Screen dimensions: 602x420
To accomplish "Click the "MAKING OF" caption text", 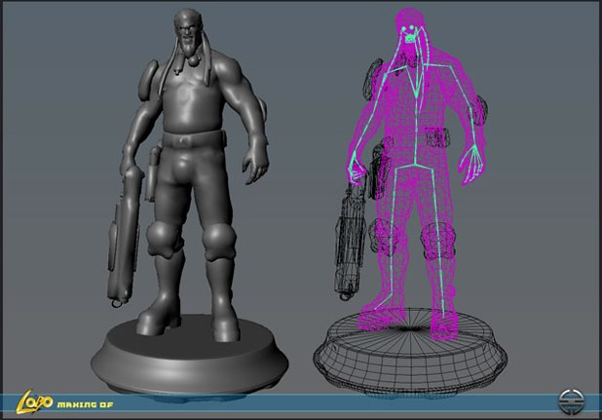I will pyautogui.click(x=85, y=404).
